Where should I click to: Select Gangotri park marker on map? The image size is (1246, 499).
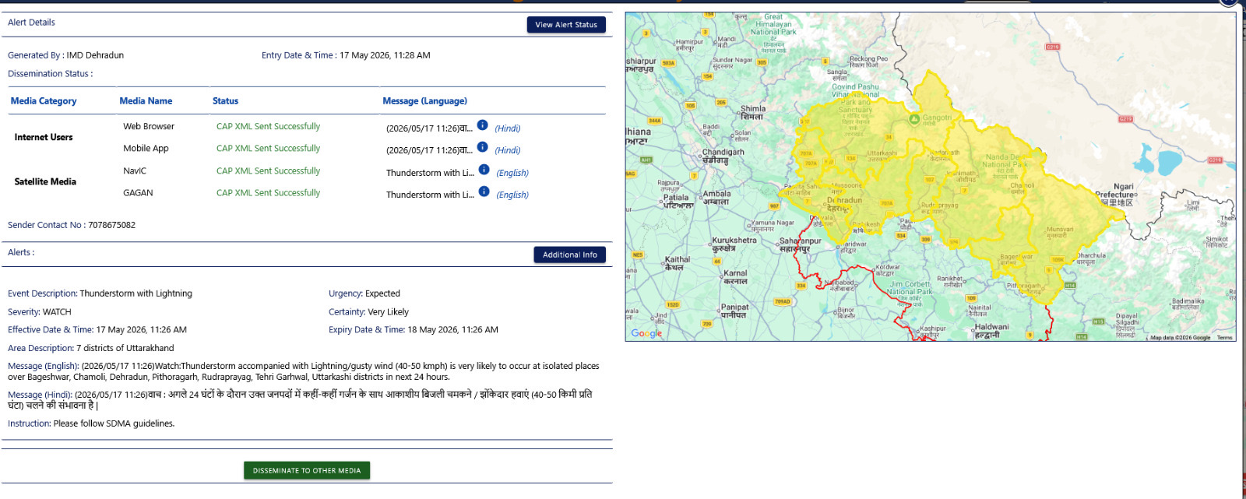click(914, 119)
